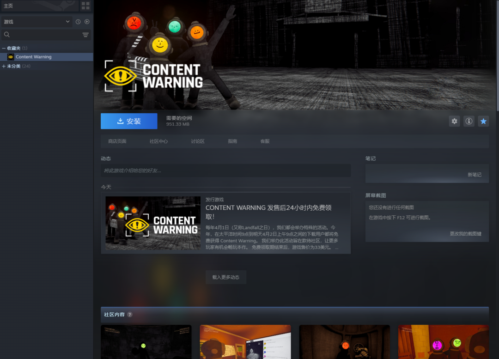Viewport: 499px width, 359px height.
Task: Click the activity input field under 动态
Action: pyautogui.click(x=225, y=170)
